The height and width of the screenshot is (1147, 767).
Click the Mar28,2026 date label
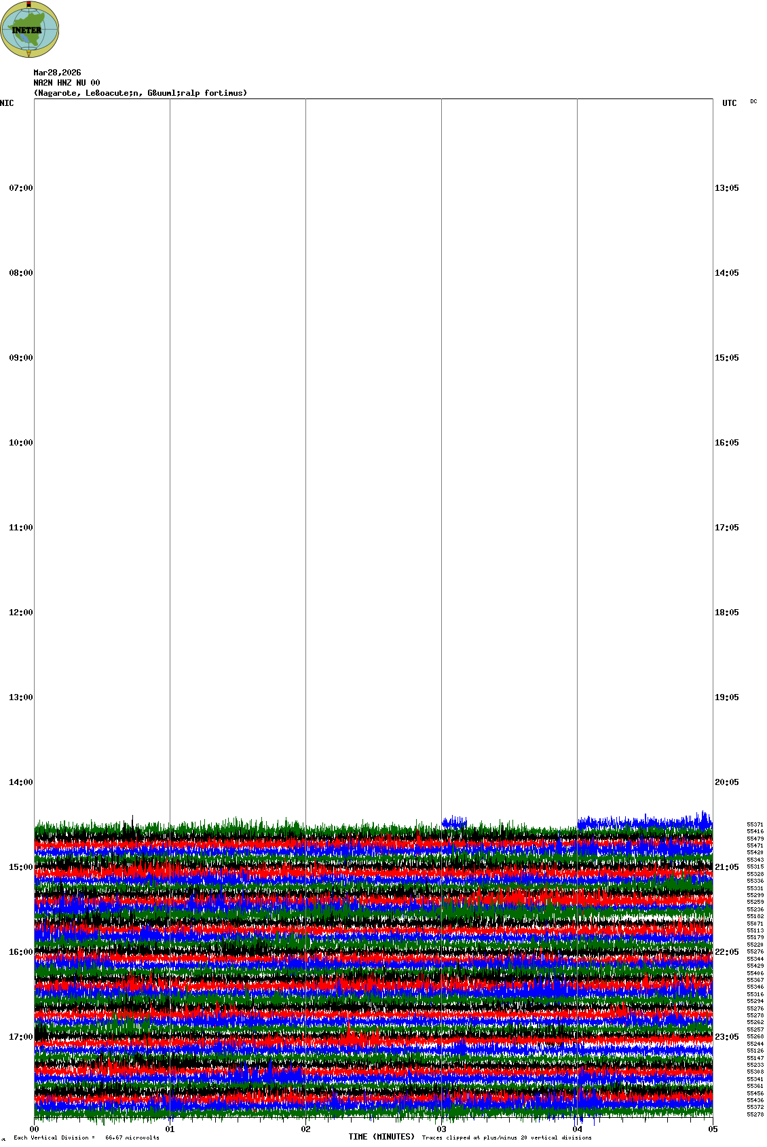[57, 73]
